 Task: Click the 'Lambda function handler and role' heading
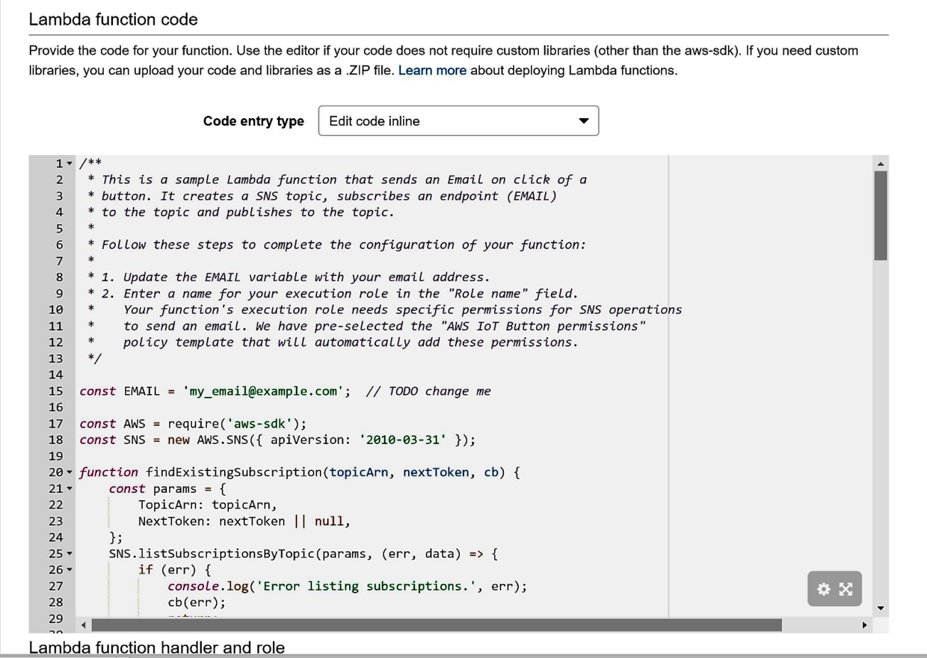point(157,648)
